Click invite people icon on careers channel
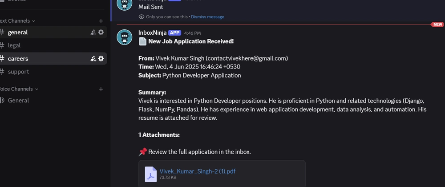The image size is (445, 187). click(x=93, y=58)
